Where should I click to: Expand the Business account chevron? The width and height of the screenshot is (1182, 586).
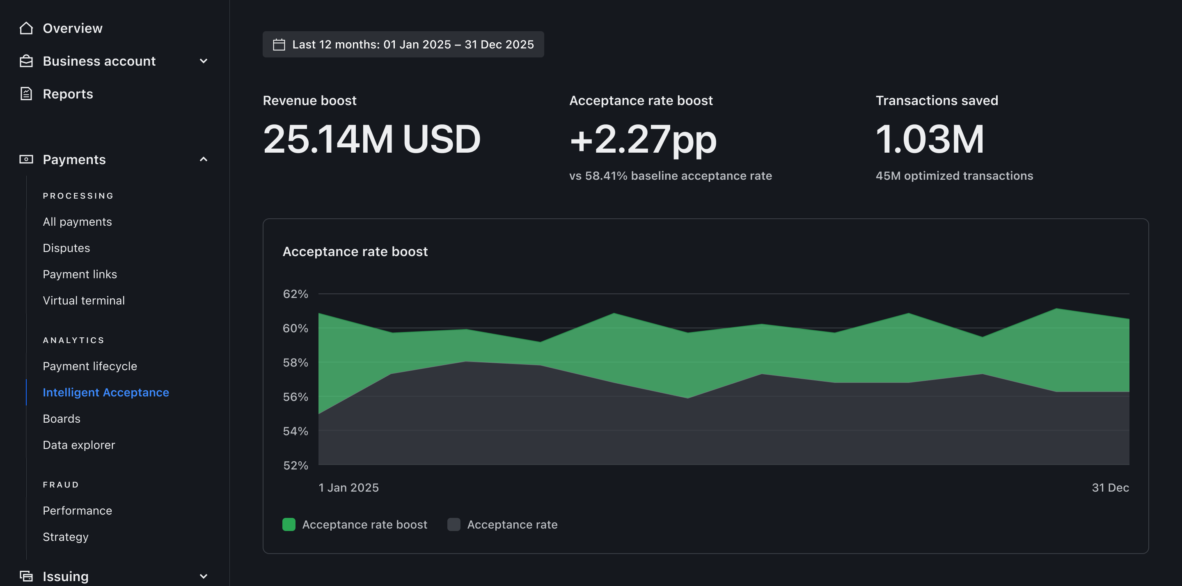pos(204,61)
